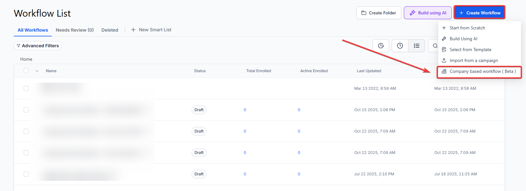Viewport: 526px width, 191px height.
Task: Select the bulleted list view icon
Action: click(x=416, y=46)
